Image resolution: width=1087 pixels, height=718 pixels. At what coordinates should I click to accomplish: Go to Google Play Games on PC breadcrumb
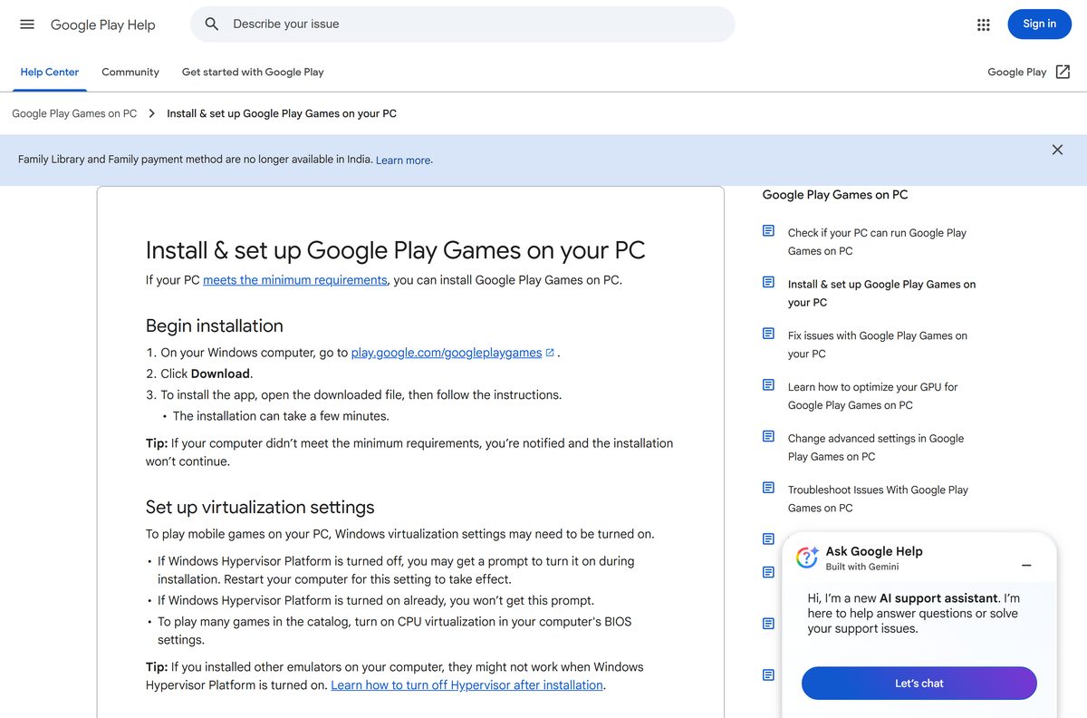coord(74,113)
